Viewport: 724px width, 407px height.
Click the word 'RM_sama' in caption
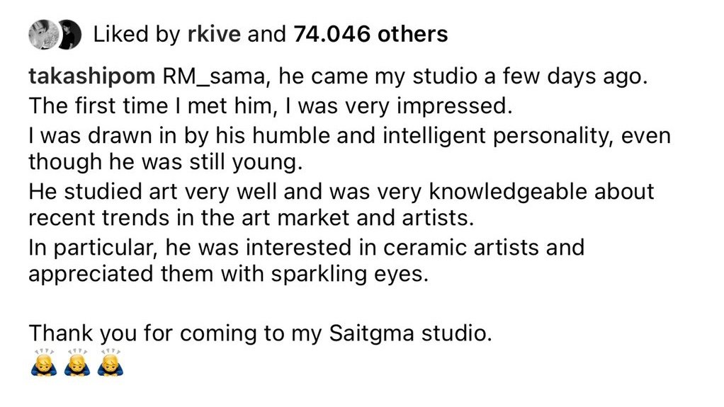click(x=215, y=76)
